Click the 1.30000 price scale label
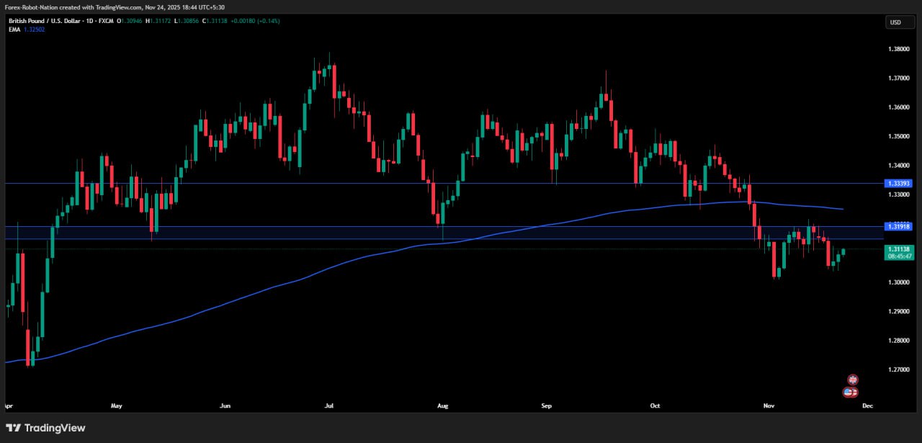 click(899, 282)
